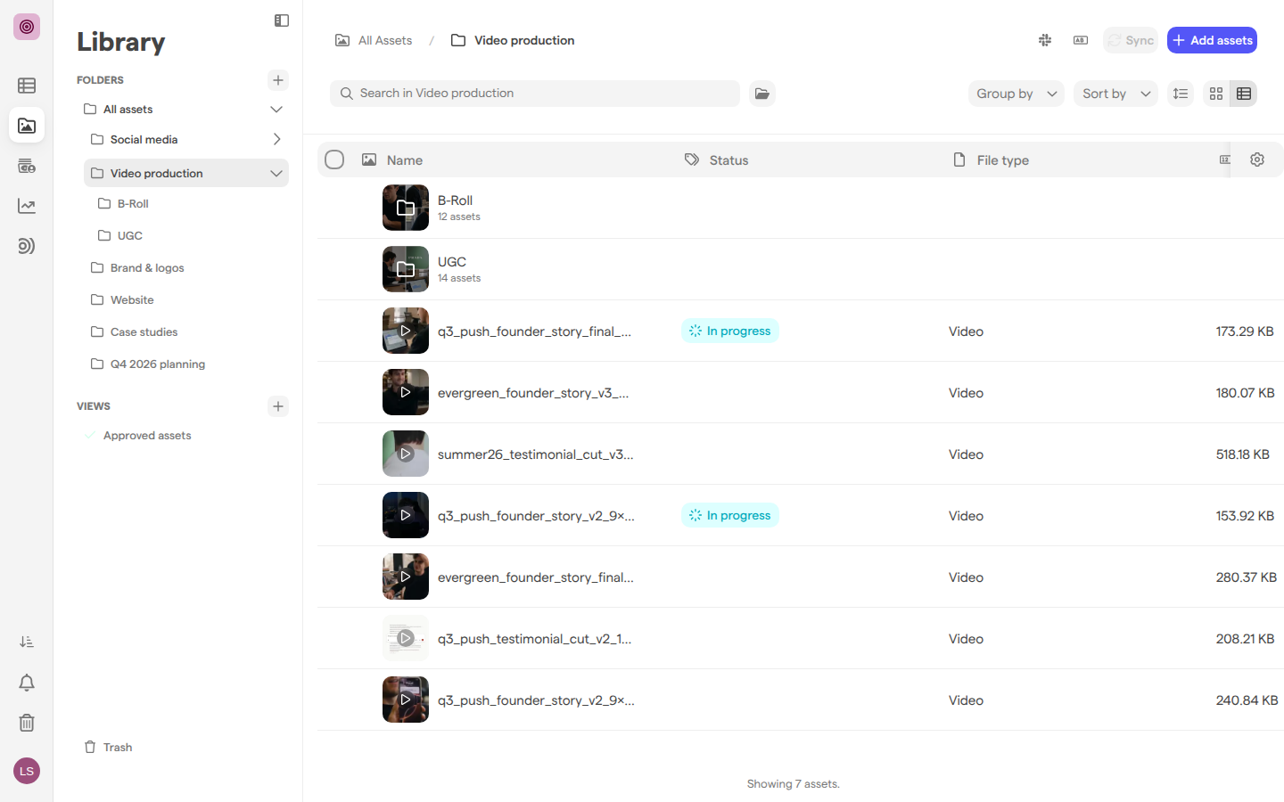
Task: Open the summer26_testimonial_cut_v3 video thumbnail
Action: click(x=406, y=454)
